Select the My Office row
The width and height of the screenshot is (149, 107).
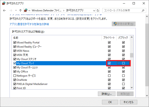71,72
